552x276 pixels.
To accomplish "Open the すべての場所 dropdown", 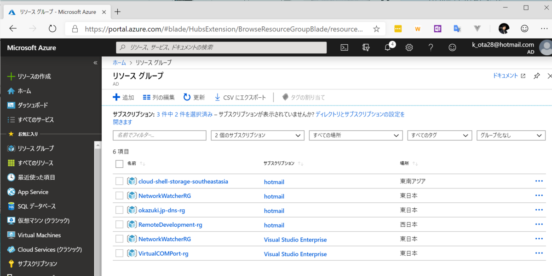I will (x=356, y=135).
